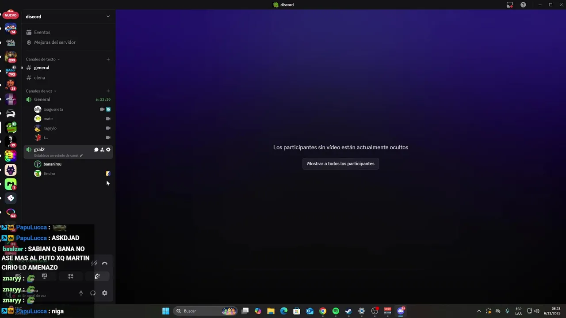Add a channel to Canales de voz
Viewport: 566px width, 318px height.
(108, 91)
